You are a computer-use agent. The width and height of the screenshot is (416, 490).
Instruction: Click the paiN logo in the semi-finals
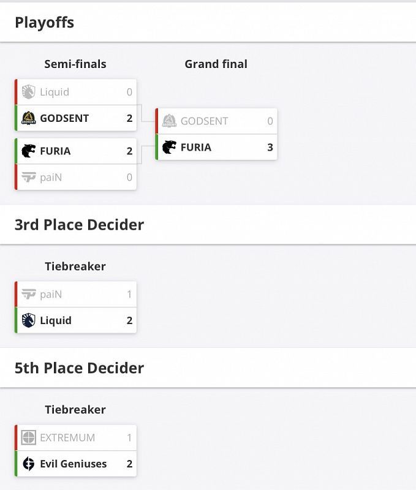[28, 178]
